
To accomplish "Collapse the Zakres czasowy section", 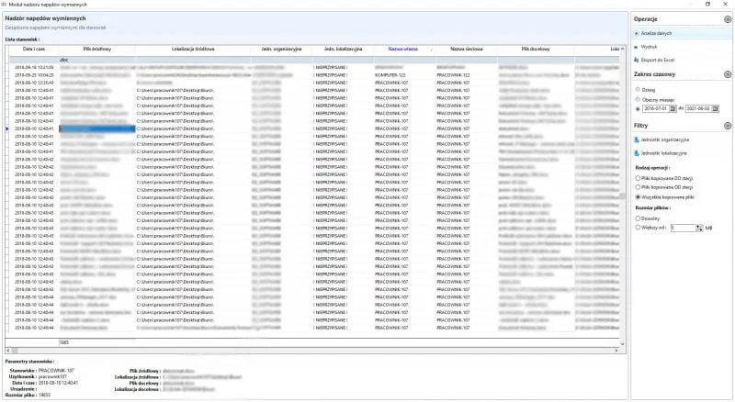I will point(727,74).
